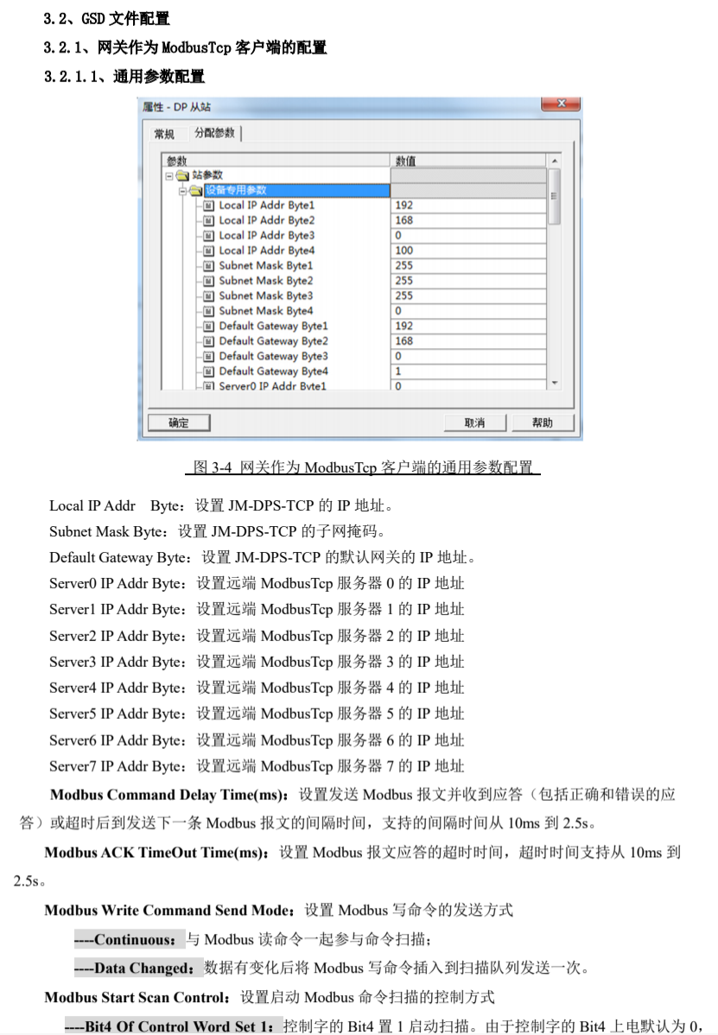The width and height of the screenshot is (718, 1035).
Task: Collapse the 站参数 tree node
Action: pyautogui.click(x=169, y=175)
